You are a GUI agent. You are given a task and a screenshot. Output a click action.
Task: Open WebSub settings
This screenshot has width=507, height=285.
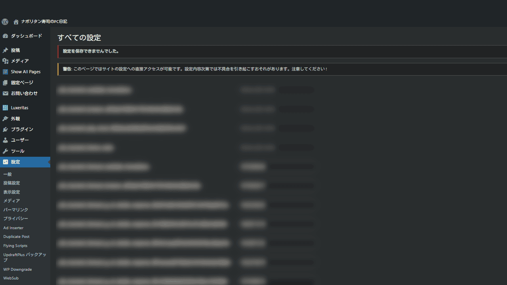11,278
